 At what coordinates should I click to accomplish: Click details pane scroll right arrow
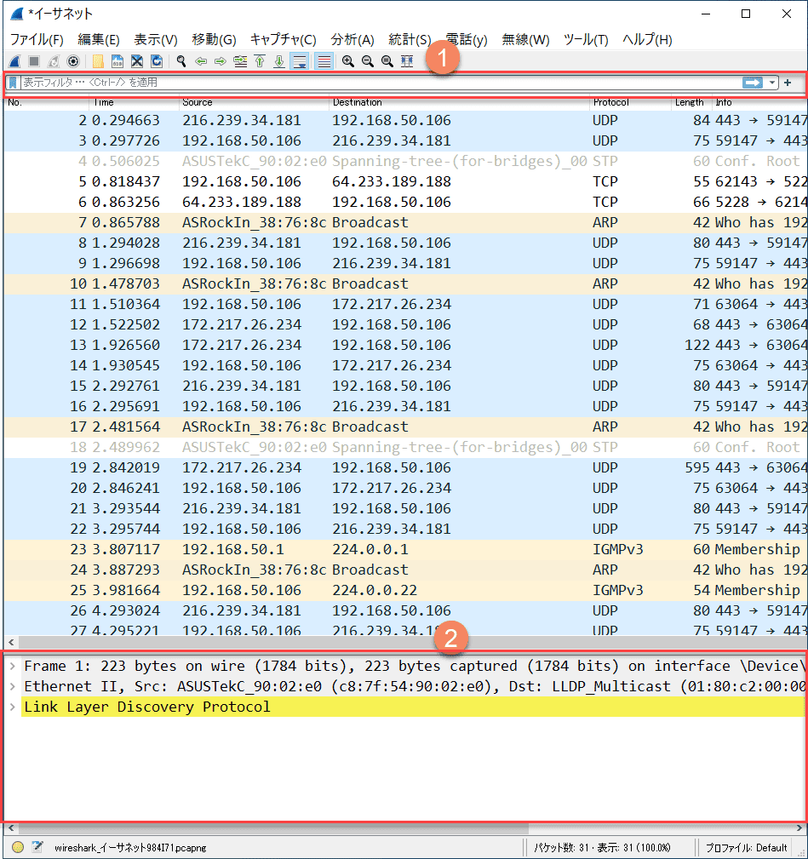799,828
